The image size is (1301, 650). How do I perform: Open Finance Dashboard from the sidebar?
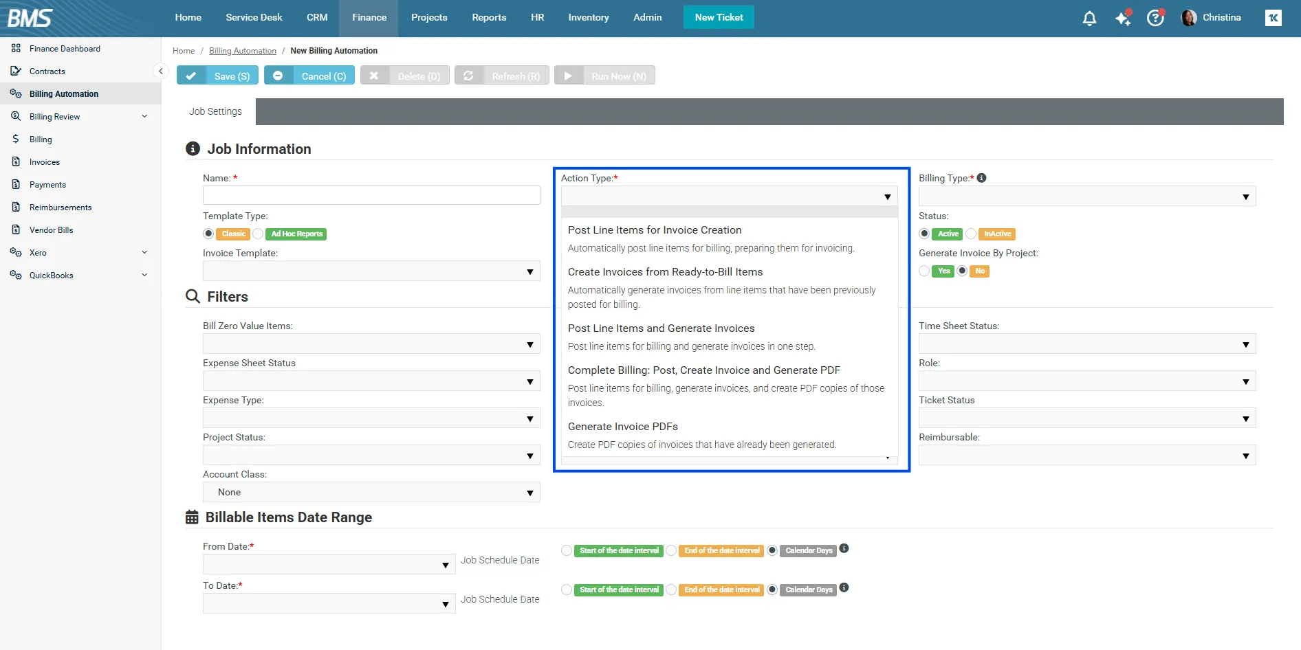tap(65, 49)
